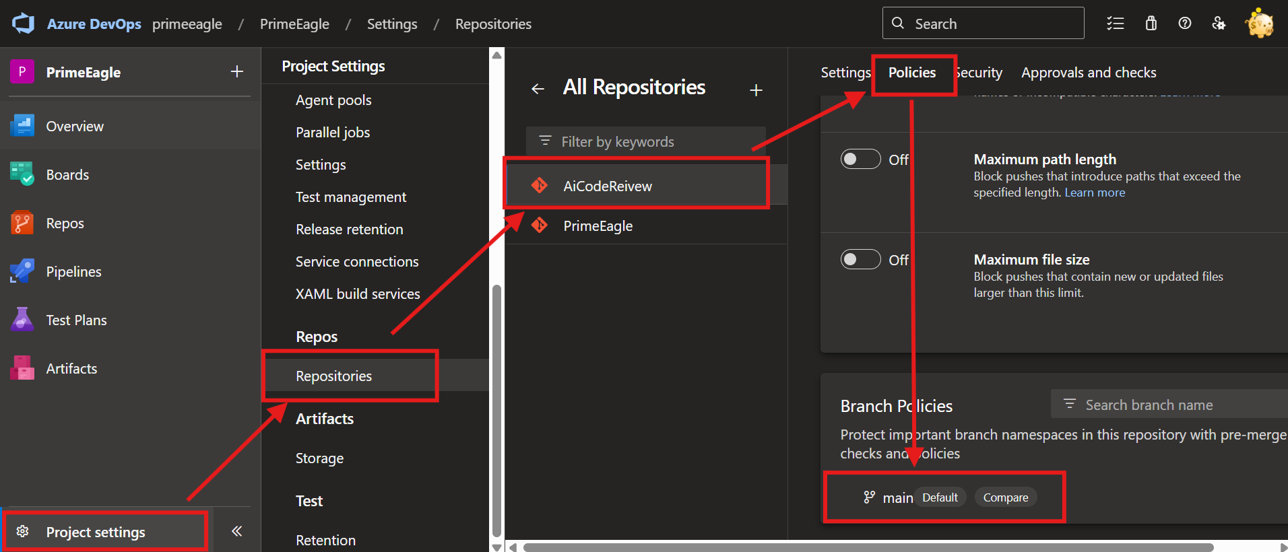Open Service connections settings
The height and width of the screenshot is (552, 1288).
tap(357, 261)
